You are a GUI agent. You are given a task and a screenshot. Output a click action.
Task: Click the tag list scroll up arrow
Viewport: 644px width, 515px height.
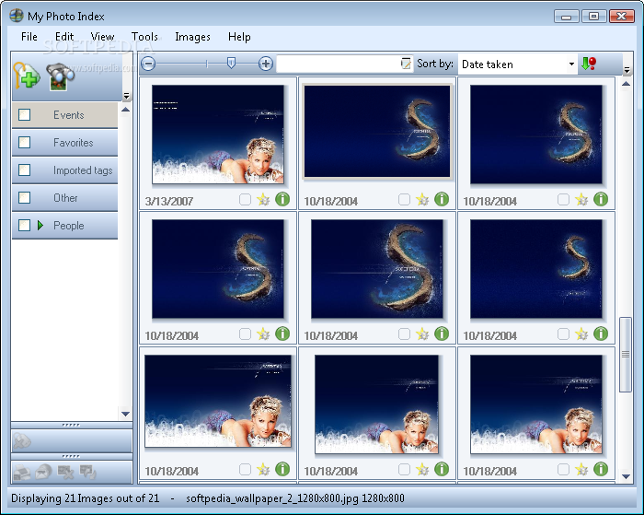(126, 110)
